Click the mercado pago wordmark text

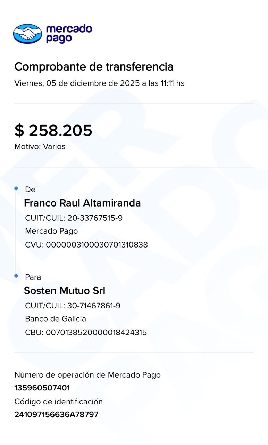tap(69, 34)
